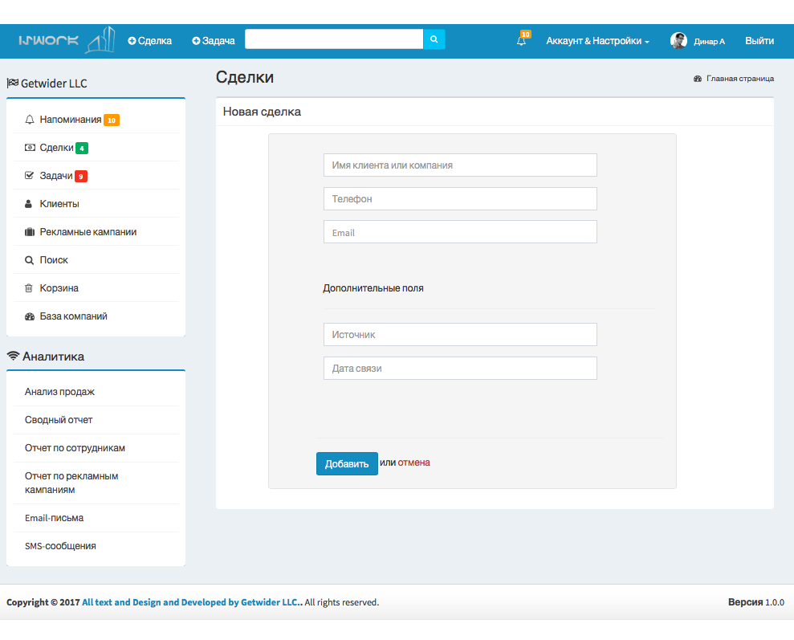
Task: Expand the Аккаунт & Настройки dropdown
Action: click(x=597, y=41)
